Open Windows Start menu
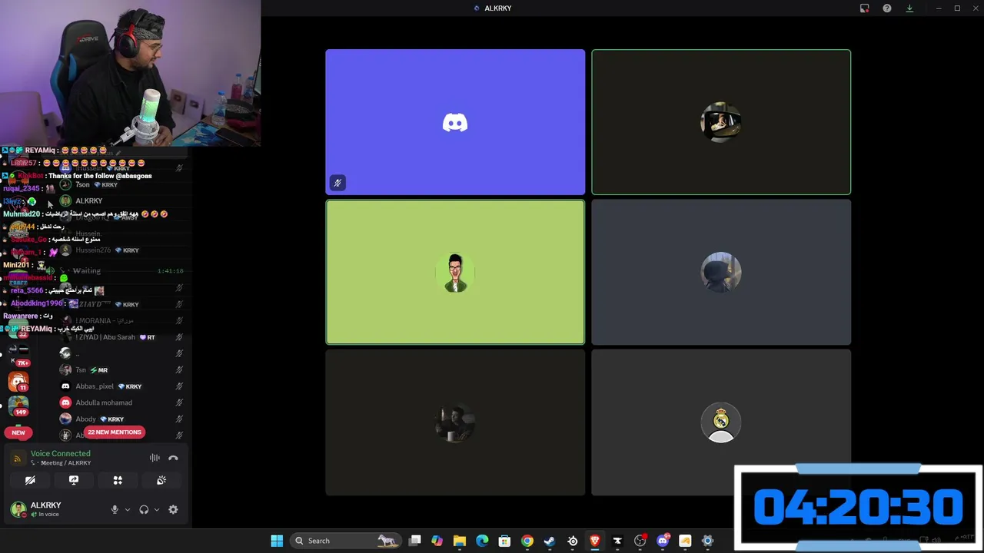This screenshot has width=984, height=553. coord(277,541)
